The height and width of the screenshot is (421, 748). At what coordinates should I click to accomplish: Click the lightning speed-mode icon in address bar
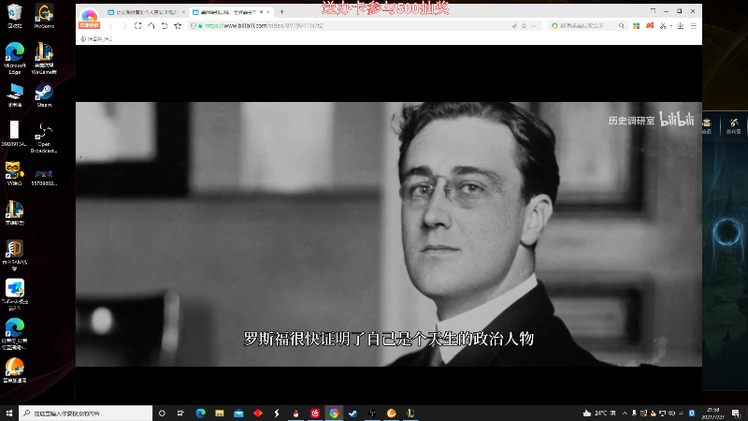pyautogui.click(x=514, y=26)
